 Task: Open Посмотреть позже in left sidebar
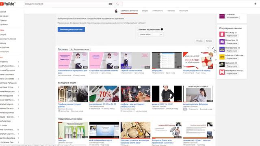8,39
